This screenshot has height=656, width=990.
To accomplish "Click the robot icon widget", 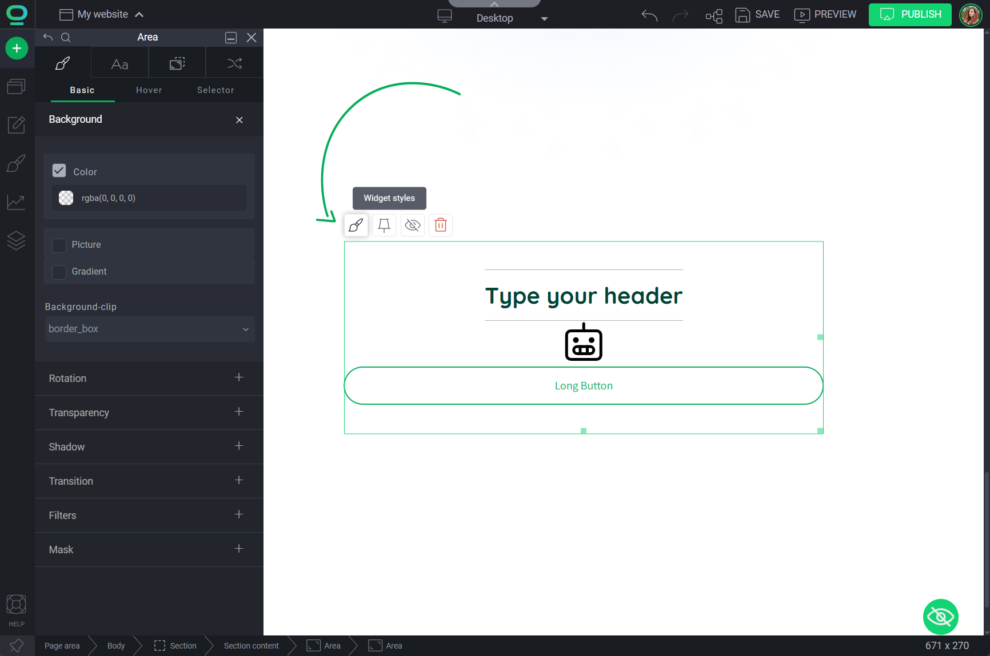I will (584, 342).
